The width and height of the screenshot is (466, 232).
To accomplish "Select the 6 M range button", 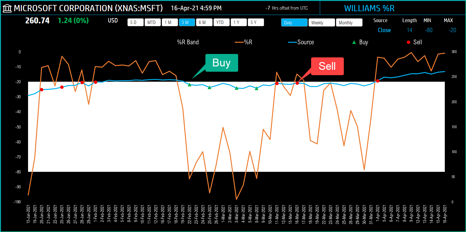I will pyautogui.click(x=204, y=22).
